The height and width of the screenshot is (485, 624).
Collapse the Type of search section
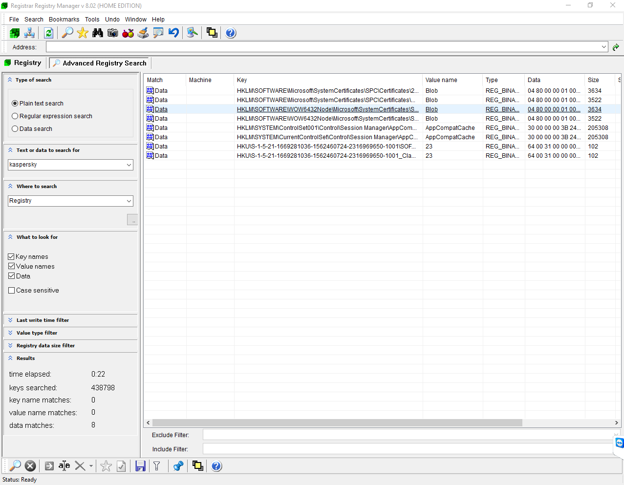click(x=10, y=80)
